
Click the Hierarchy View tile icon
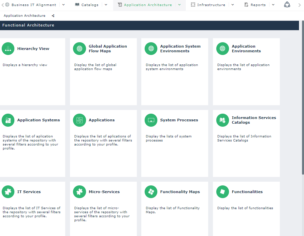pos(8,49)
